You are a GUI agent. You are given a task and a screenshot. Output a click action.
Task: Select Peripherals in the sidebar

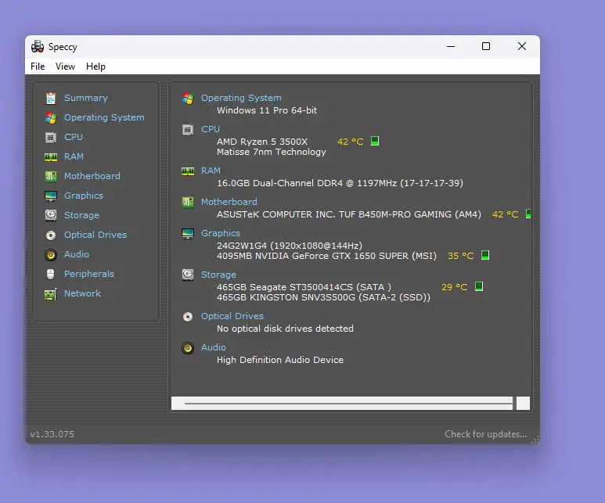click(88, 274)
